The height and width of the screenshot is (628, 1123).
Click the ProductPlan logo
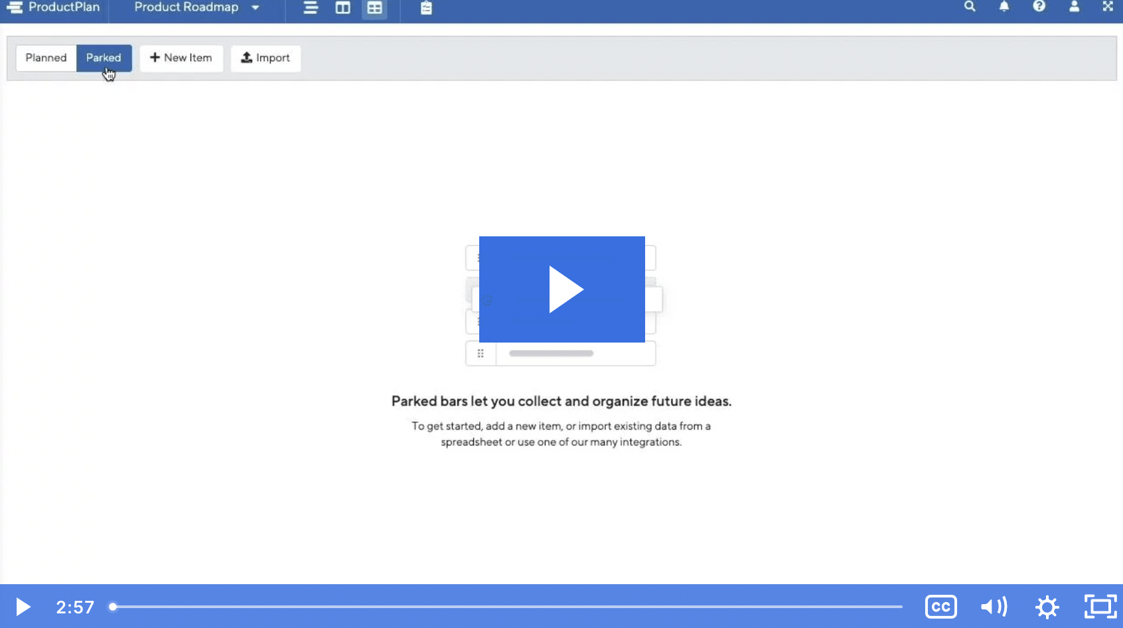pos(53,7)
